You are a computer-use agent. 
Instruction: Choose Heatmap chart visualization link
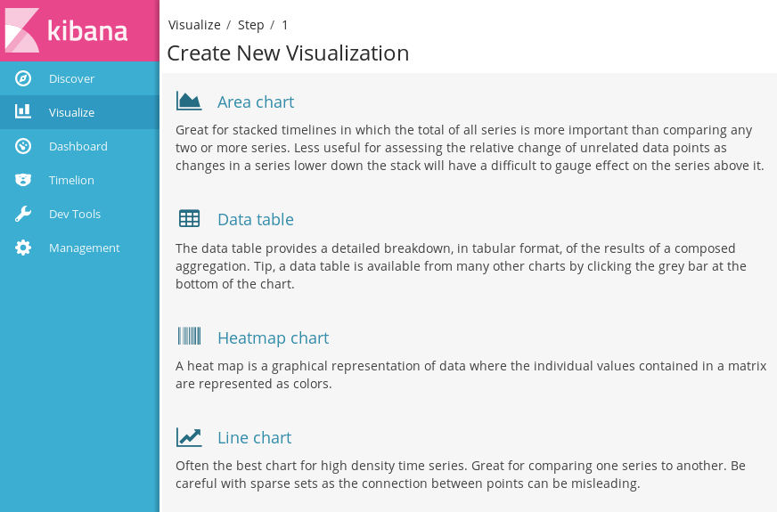pos(273,337)
